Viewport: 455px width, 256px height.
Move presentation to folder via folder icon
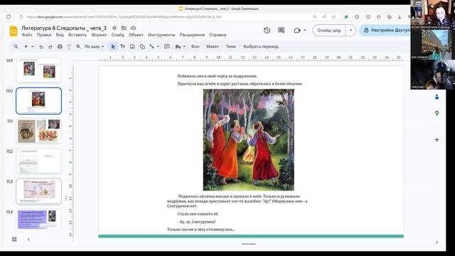[x=124, y=28]
